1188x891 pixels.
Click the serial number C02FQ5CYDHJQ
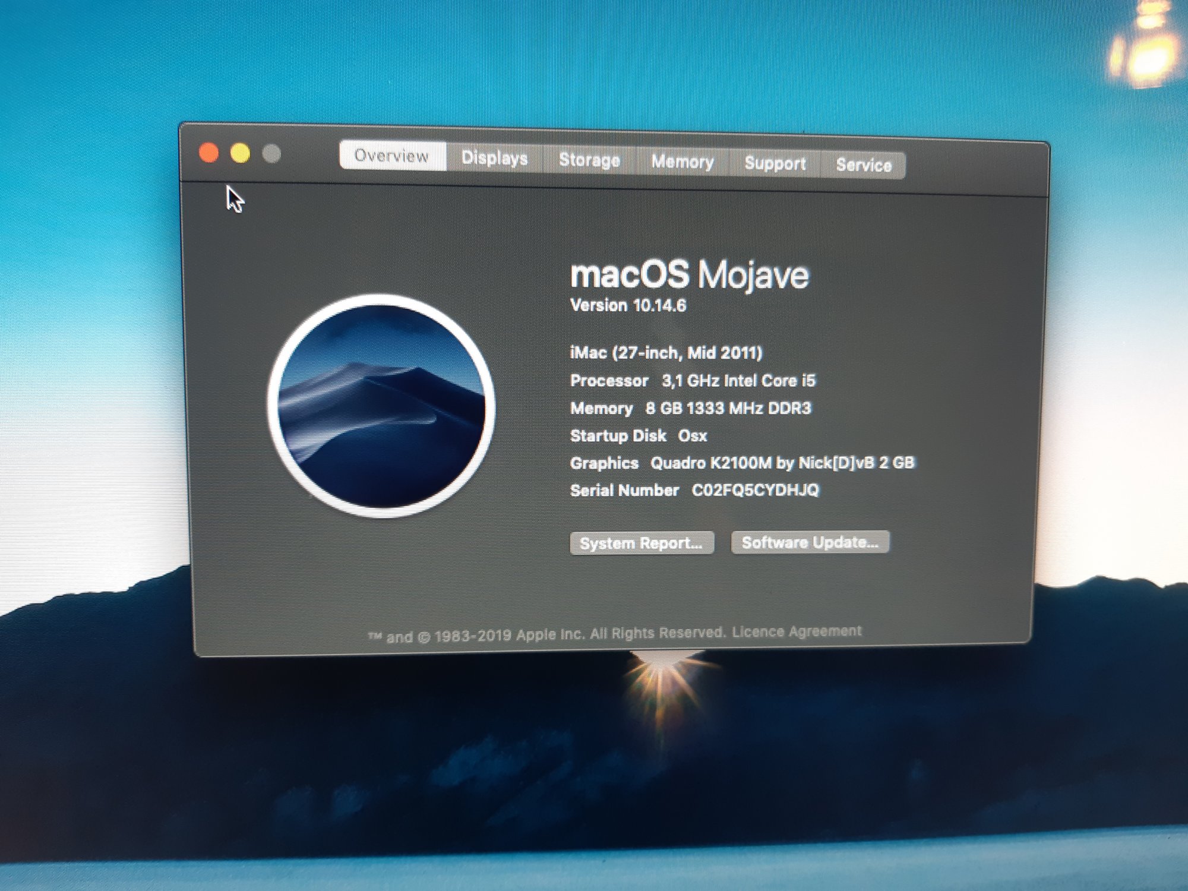pyautogui.click(x=755, y=490)
